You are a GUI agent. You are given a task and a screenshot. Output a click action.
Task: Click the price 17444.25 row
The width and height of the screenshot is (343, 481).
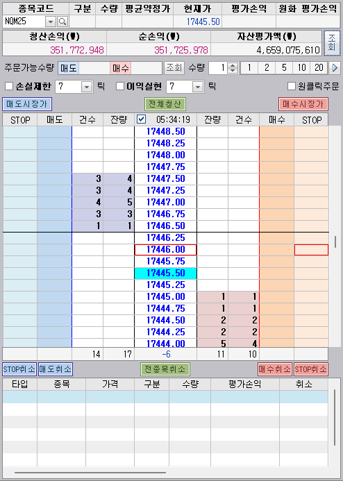[x=166, y=332]
